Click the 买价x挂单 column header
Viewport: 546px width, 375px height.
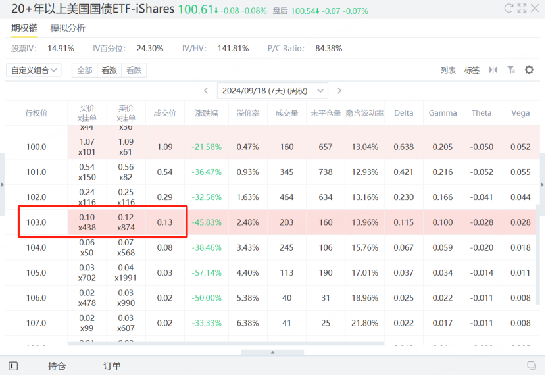coord(87,113)
